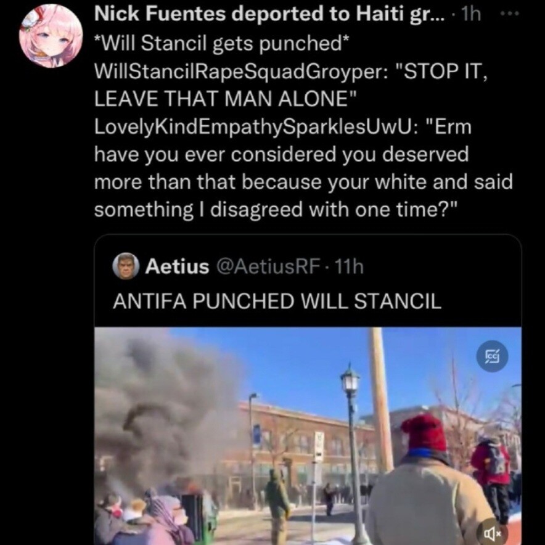Open quoted tweet text 'ANTIFA PUNCHED WILL STANCIL'
Viewport: 545px width, 545px height.
pos(277,301)
